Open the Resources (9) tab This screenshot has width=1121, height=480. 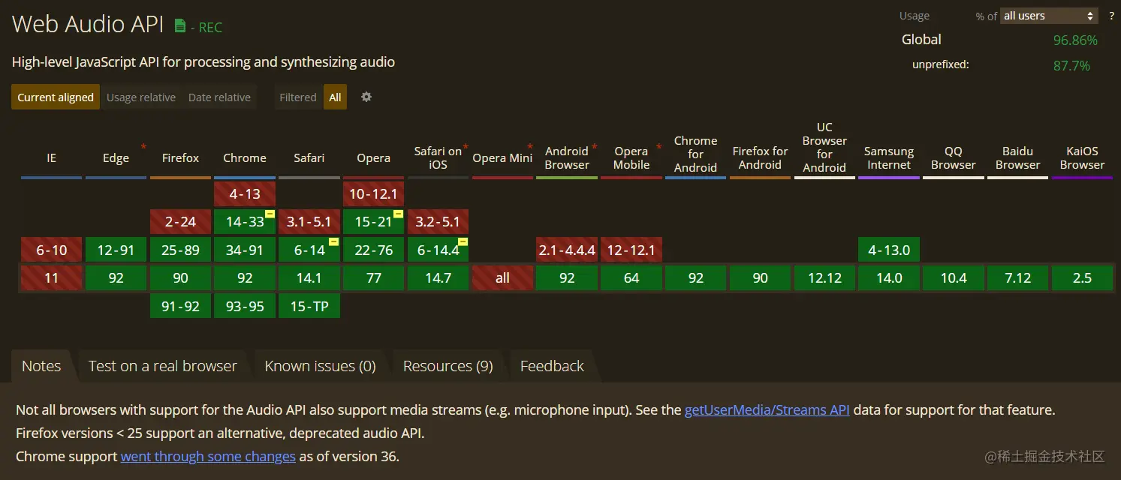click(448, 366)
